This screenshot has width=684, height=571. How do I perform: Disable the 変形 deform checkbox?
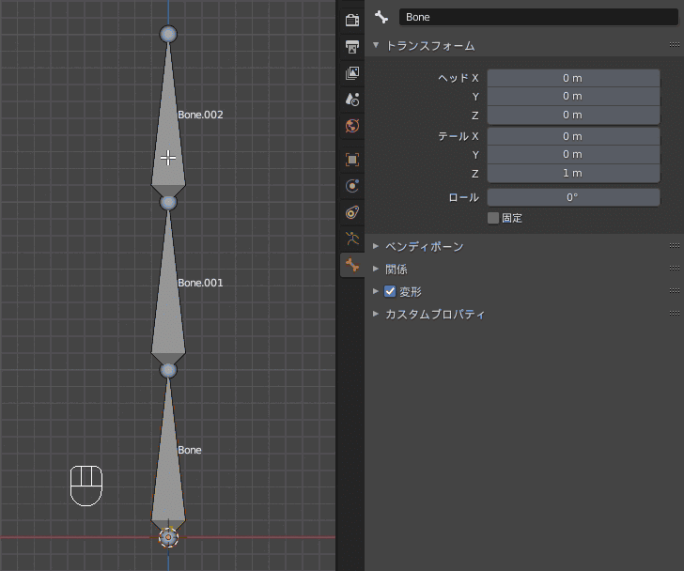[x=390, y=291]
